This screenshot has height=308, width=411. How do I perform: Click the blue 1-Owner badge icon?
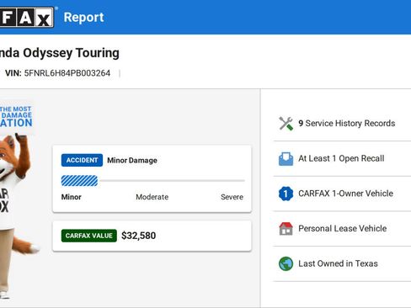pyautogui.click(x=286, y=194)
